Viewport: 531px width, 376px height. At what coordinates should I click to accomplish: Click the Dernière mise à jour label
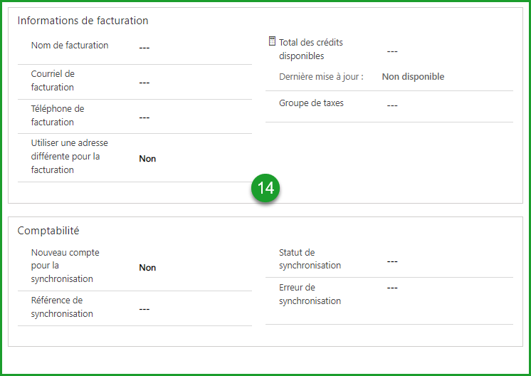(x=321, y=77)
